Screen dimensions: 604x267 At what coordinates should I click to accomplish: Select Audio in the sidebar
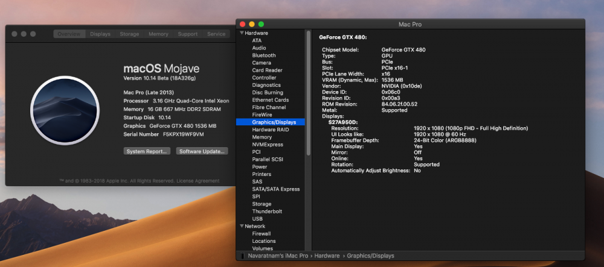point(259,48)
